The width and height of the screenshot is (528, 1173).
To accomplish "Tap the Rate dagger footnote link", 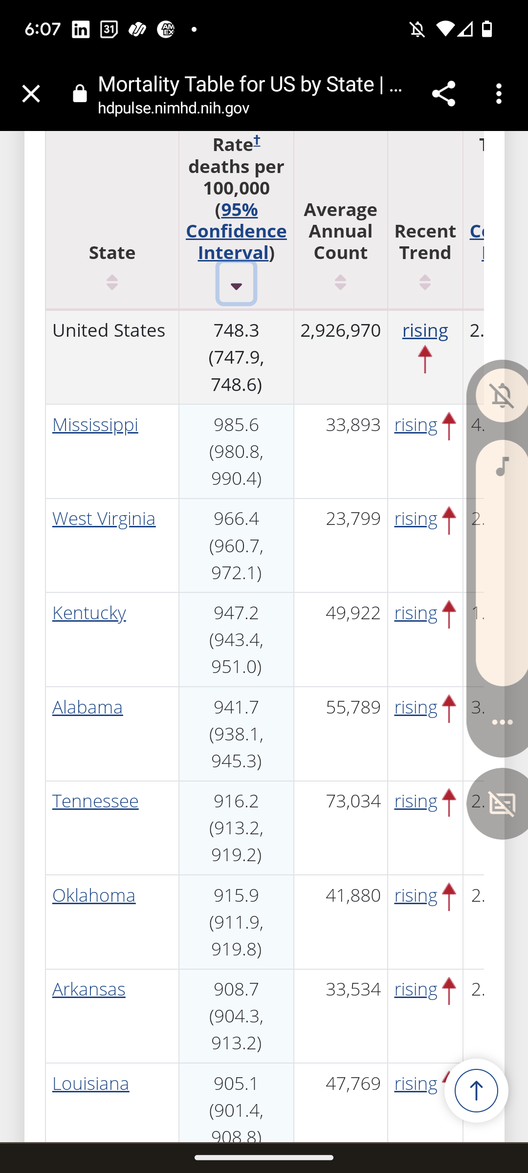I will point(257,141).
